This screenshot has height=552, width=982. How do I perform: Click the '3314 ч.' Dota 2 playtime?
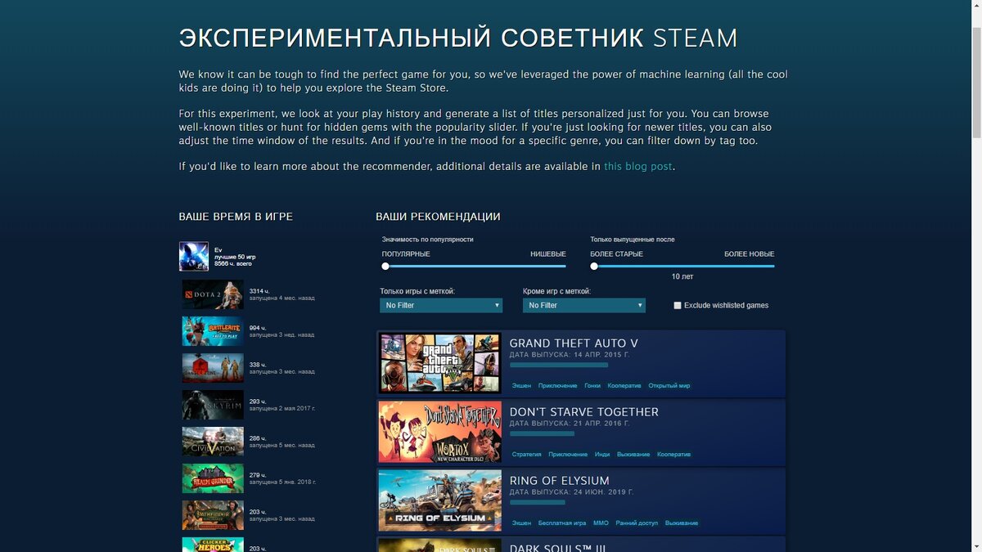click(259, 291)
